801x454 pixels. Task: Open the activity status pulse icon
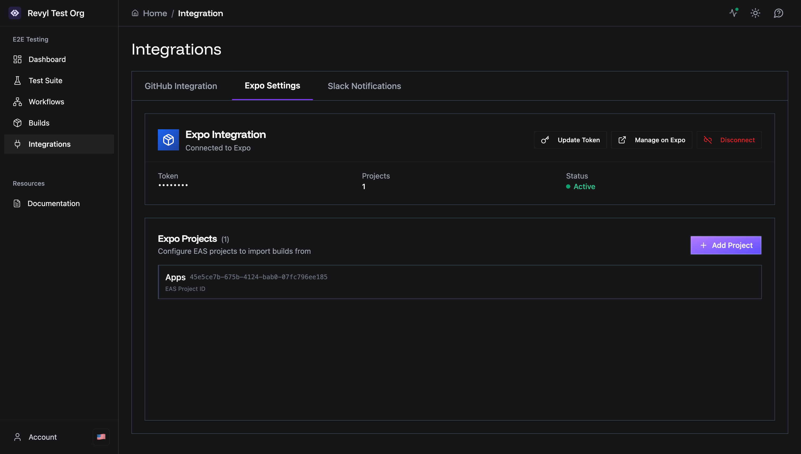[733, 13]
